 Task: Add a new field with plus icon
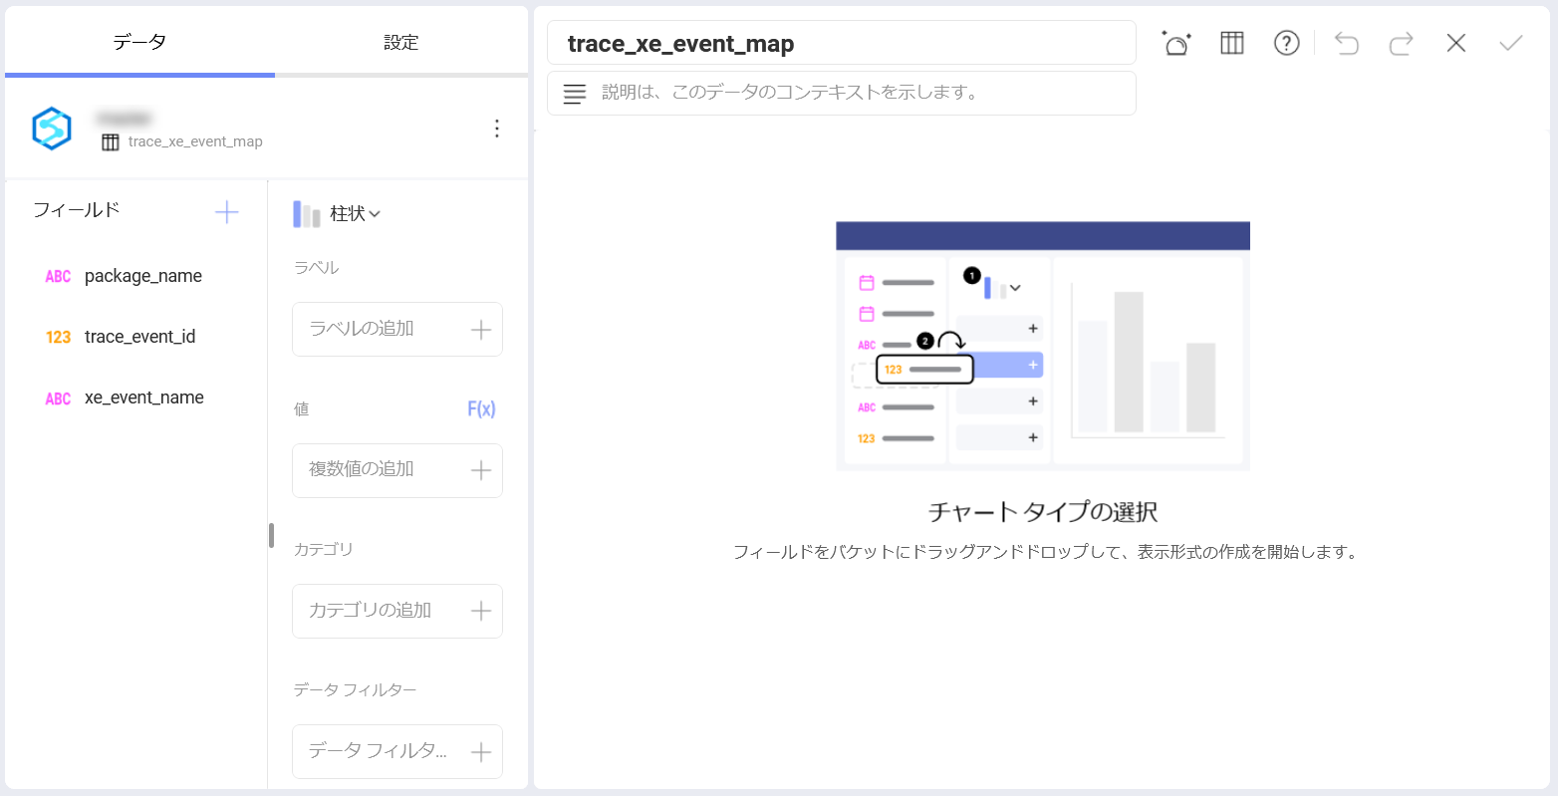coord(227,211)
